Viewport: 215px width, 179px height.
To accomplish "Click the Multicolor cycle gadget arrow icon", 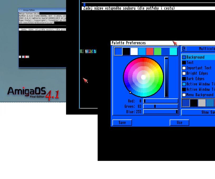I will 184,49.
